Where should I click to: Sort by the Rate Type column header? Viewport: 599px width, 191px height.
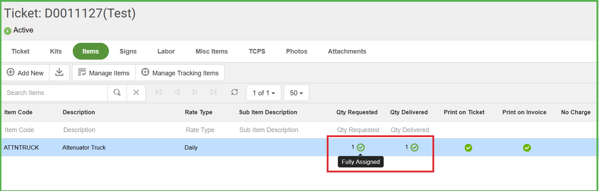click(198, 112)
